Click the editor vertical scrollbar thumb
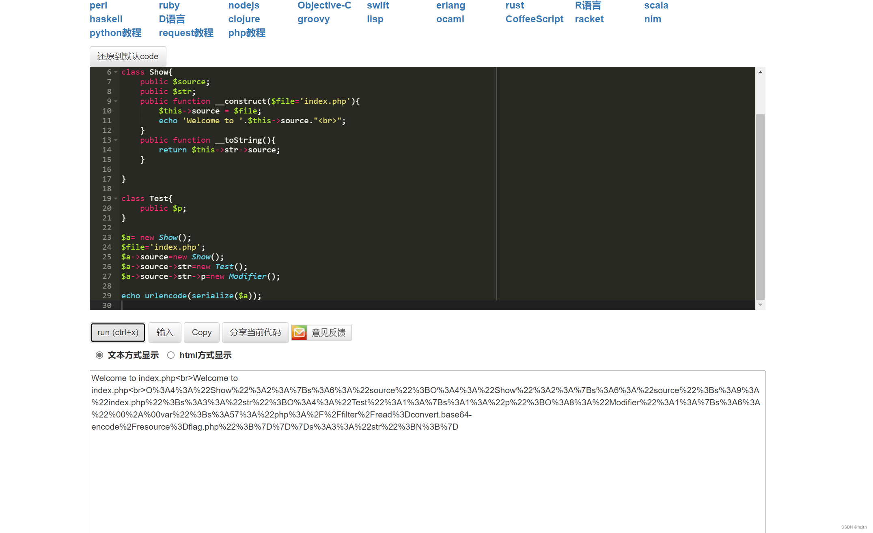 760,207
